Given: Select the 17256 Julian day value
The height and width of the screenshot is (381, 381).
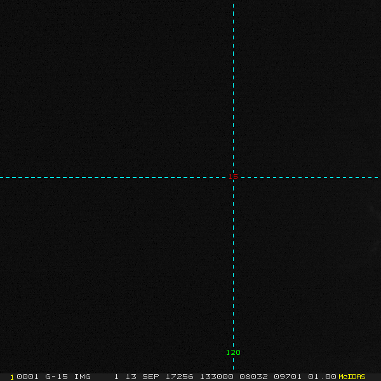Looking at the screenshot, I should 180,377.
